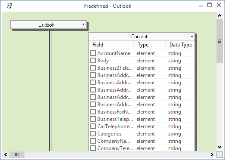Click the vertical scrollbar down arrow
This screenshot has width=225, height=160.
[219, 147]
